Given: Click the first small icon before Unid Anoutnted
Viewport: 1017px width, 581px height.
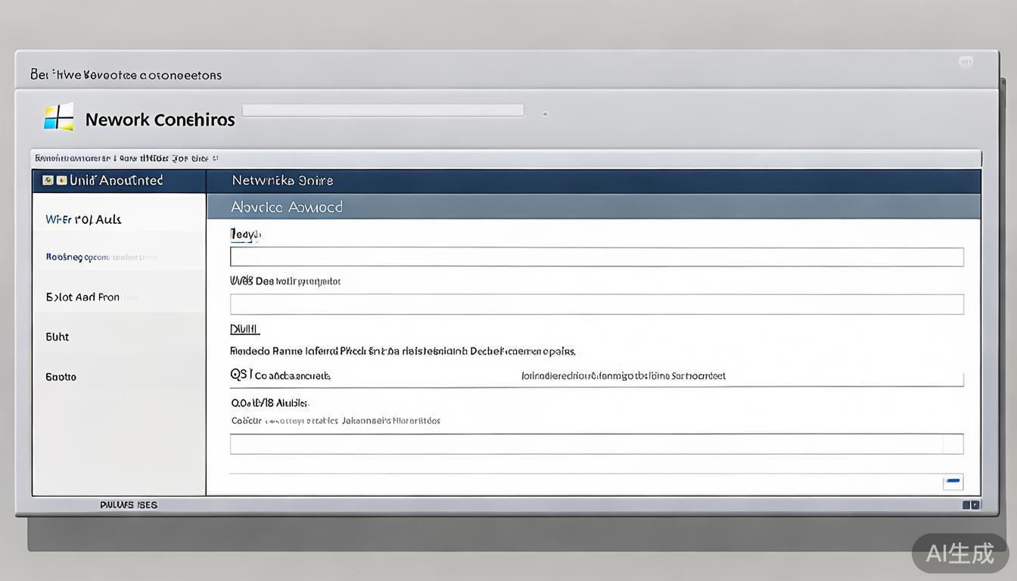Looking at the screenshot, I should pyautogui.click(x=48, y=181).
